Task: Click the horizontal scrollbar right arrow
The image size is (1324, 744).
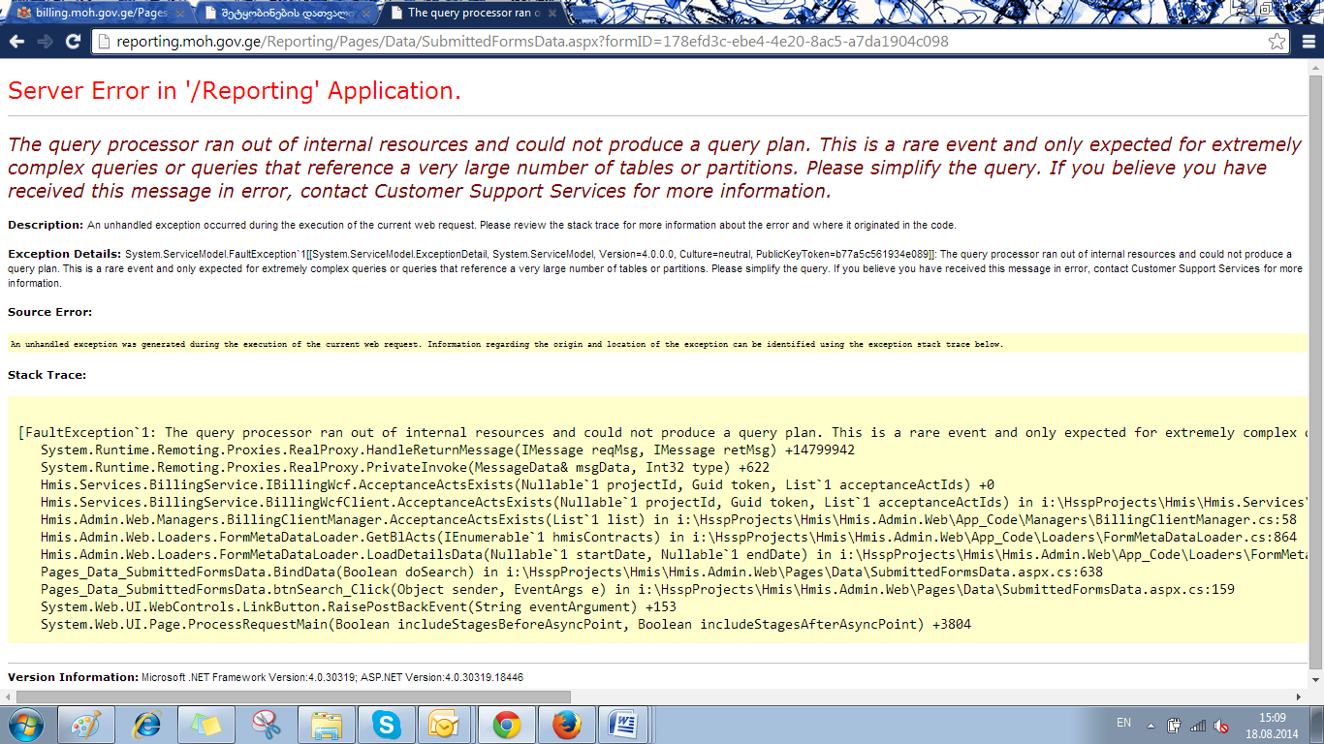Action: (1300, 697)
